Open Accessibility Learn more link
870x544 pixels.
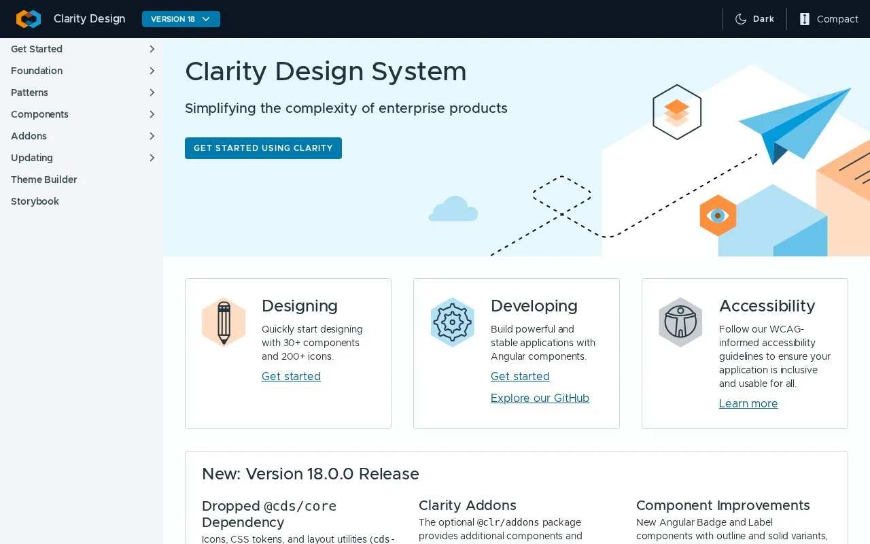pos(748,403)
